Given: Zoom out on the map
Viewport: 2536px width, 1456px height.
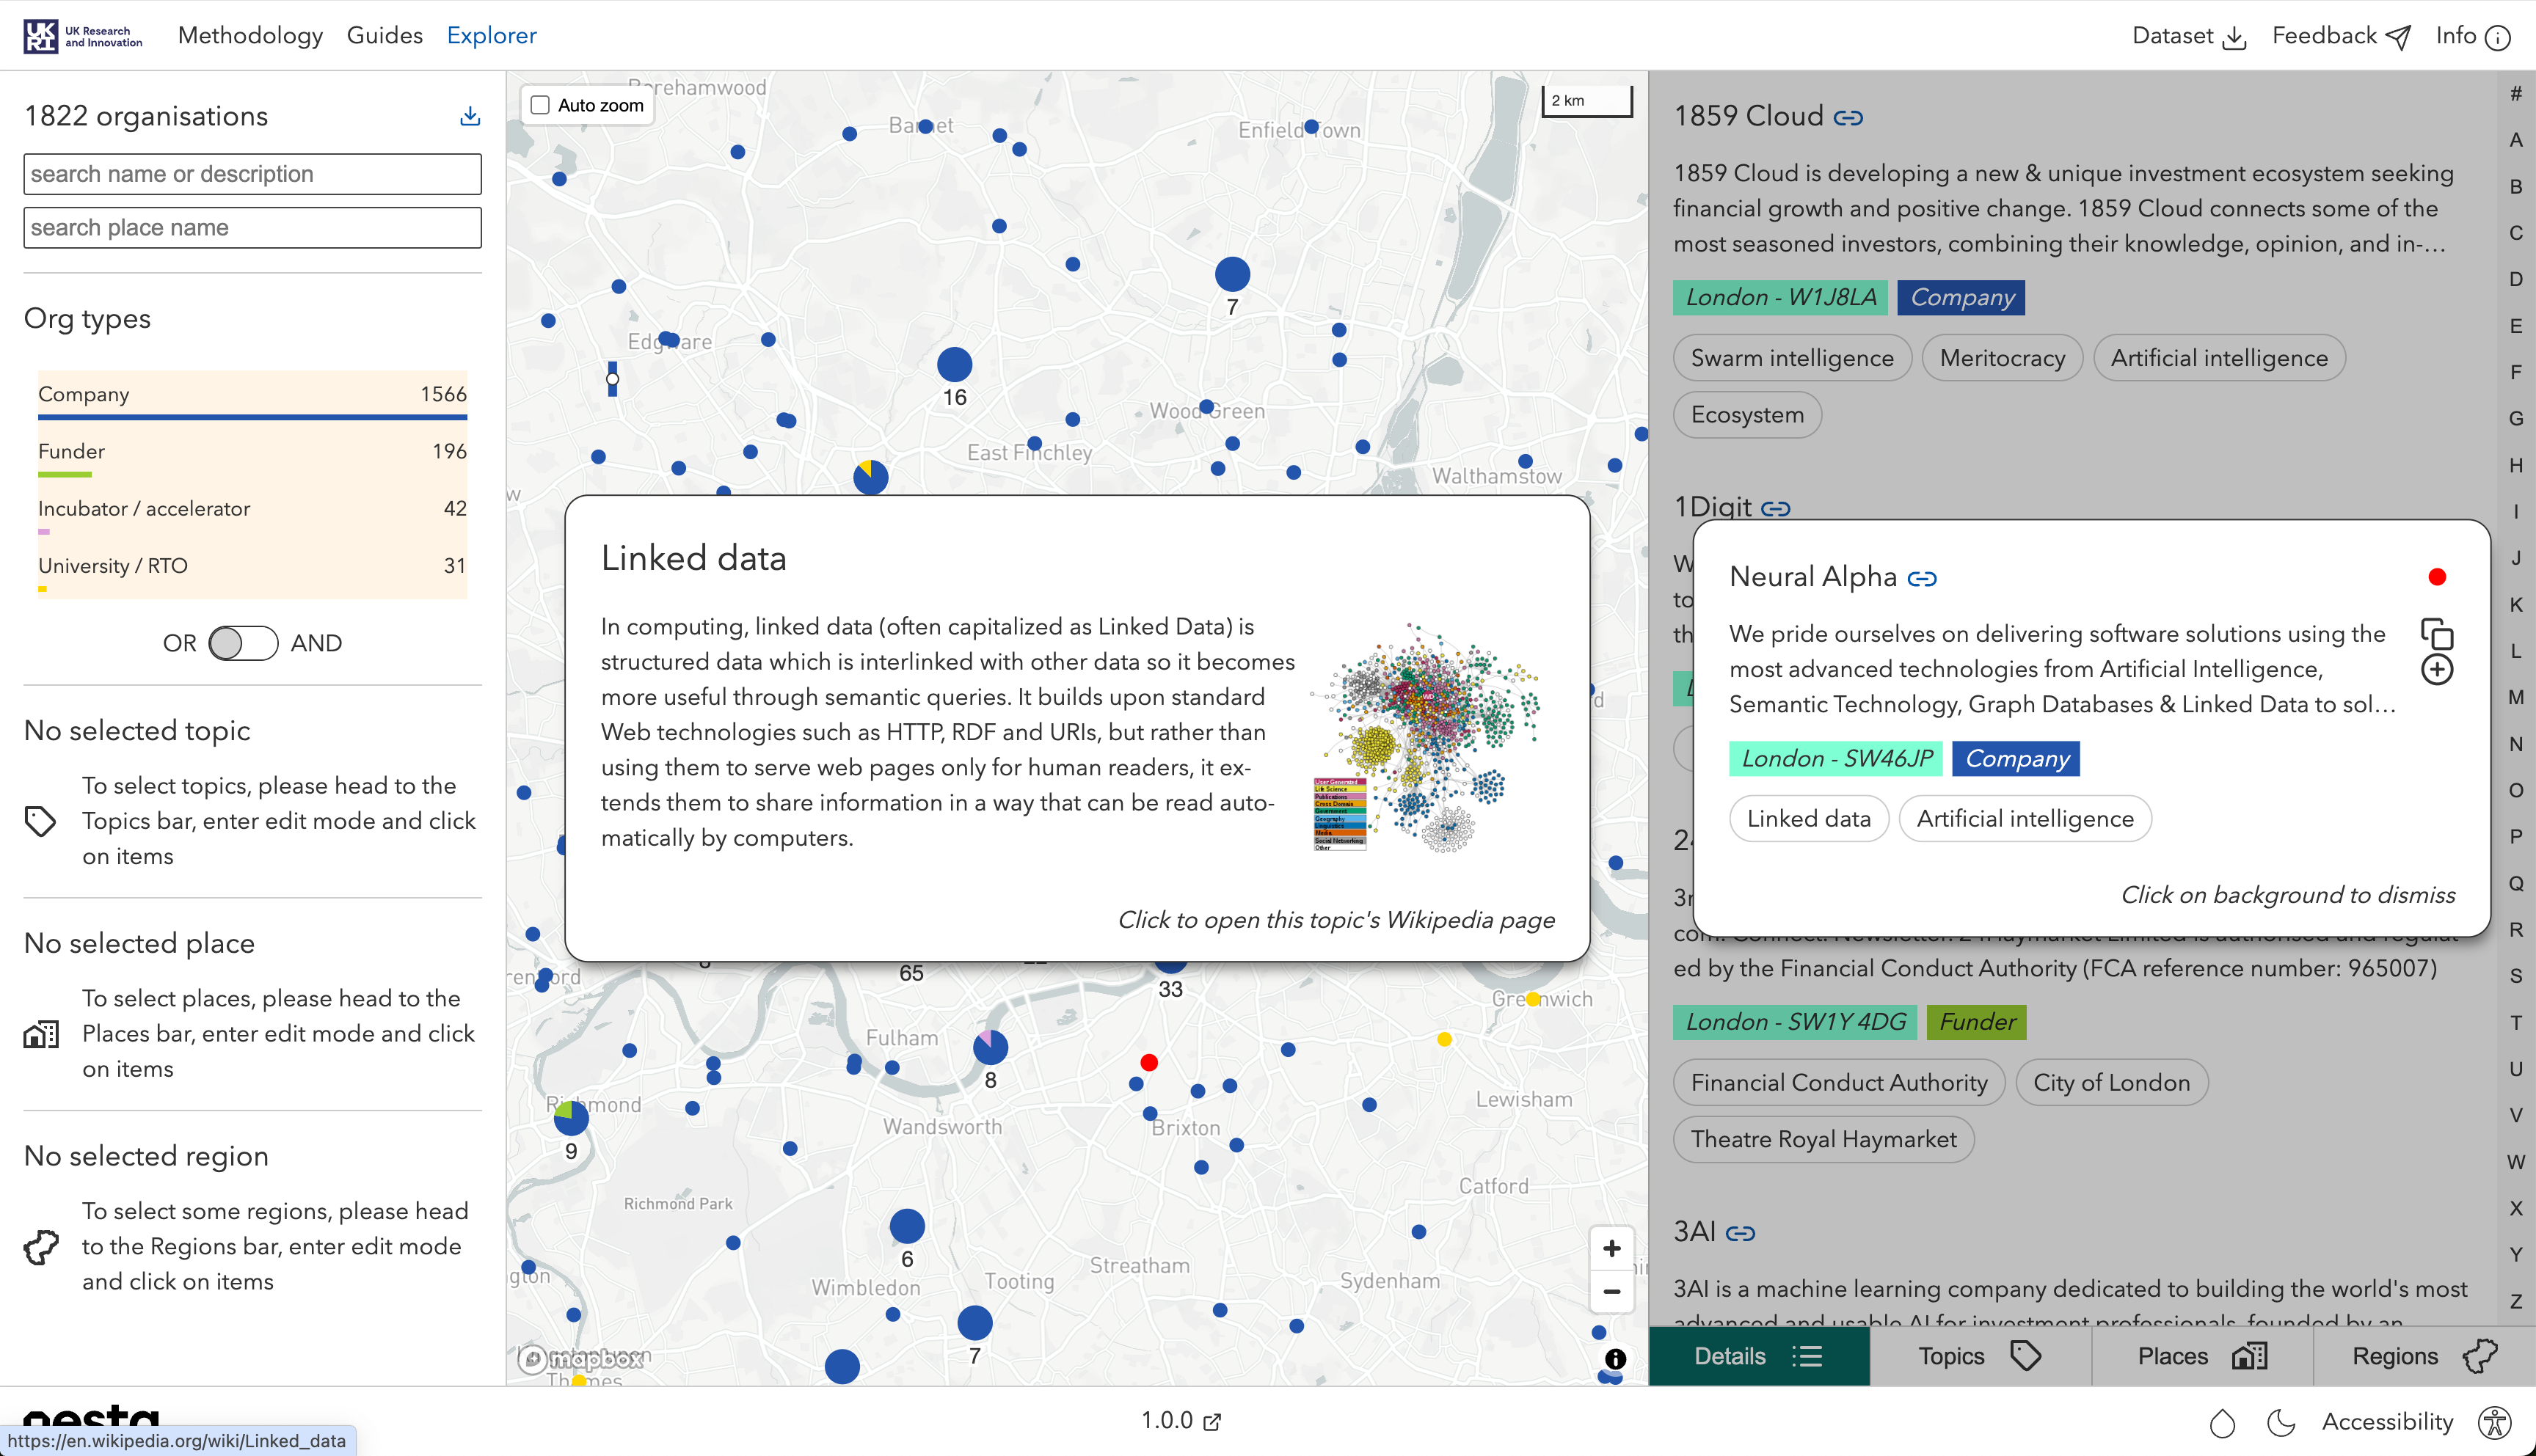Looking at the screenshot, I should point(1611,1291).
